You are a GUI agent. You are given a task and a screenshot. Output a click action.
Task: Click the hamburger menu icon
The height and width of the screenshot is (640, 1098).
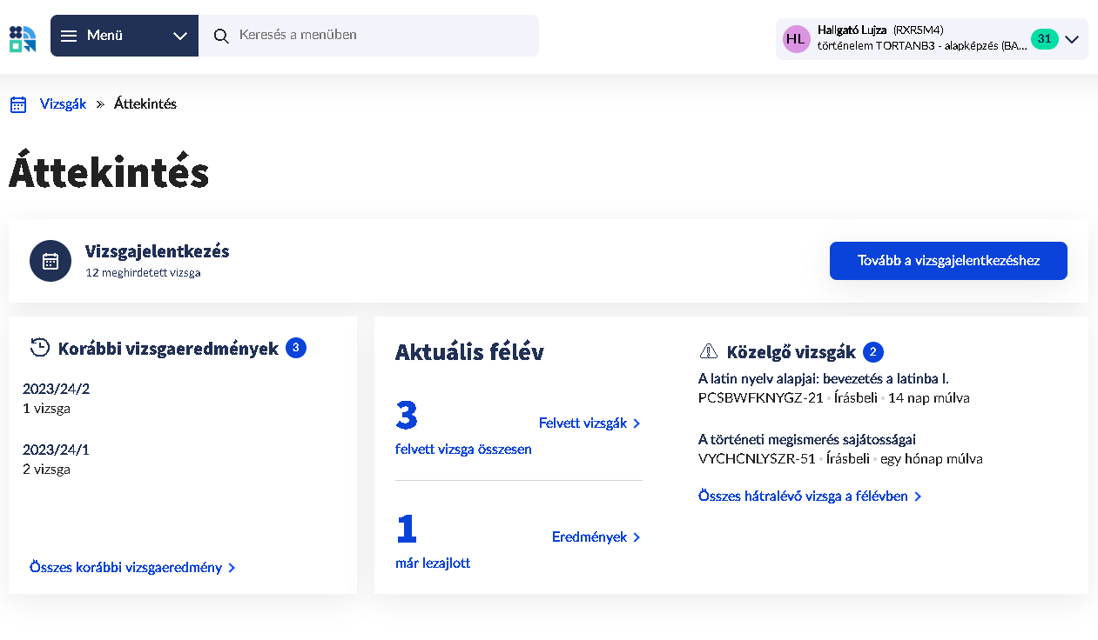click(x=69, y=36)
